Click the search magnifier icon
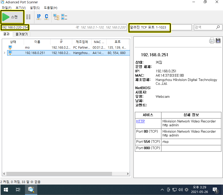Viewport: 223px width, 195px height. (x=218, y=27)
